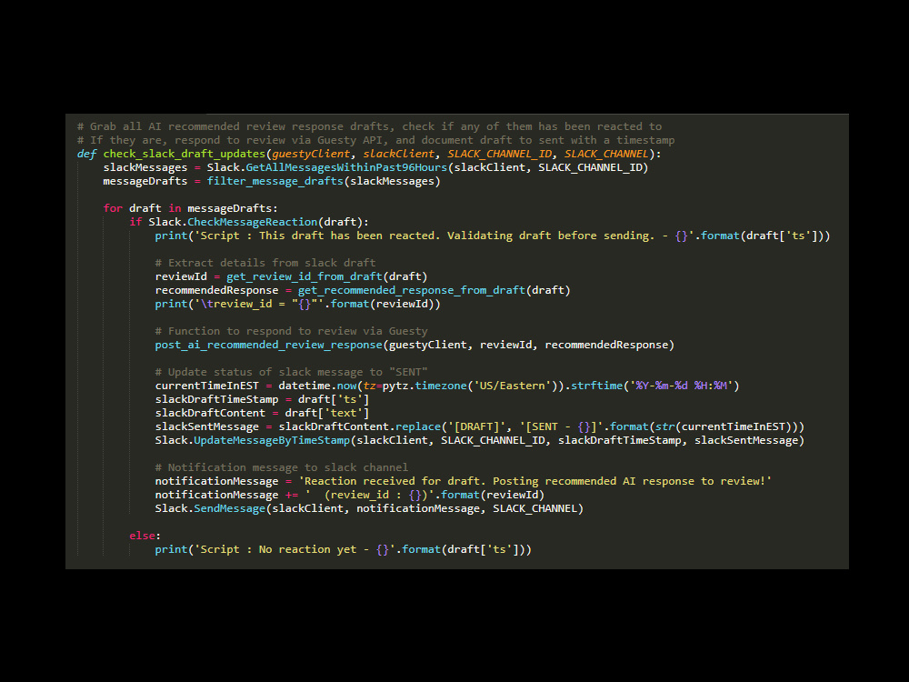Click currentTimeInEST variable assignment
Viewport: 909px width, 682px height.
207,386
